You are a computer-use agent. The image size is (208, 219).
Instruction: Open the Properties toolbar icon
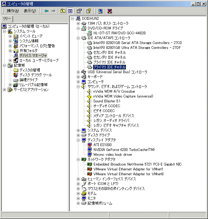79,11
